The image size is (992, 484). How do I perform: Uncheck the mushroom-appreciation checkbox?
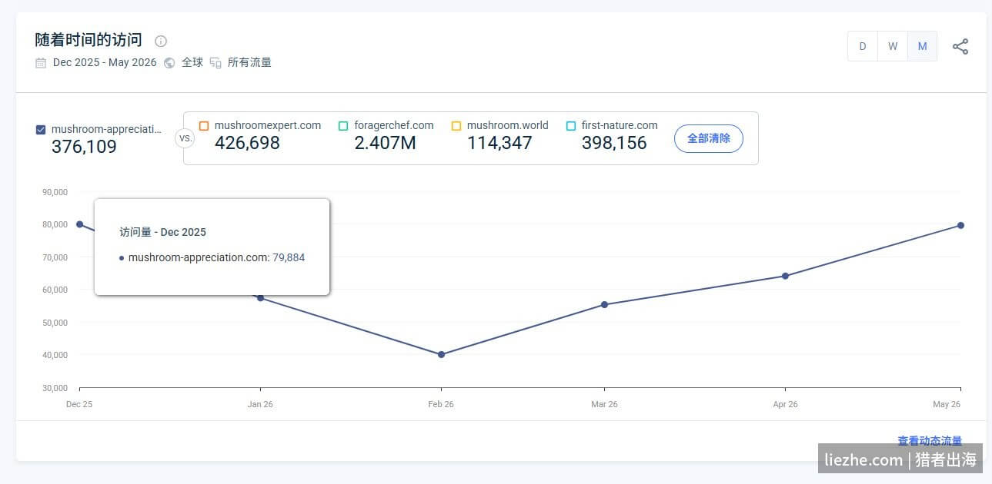pyautogui.click(x=41, y=130)
